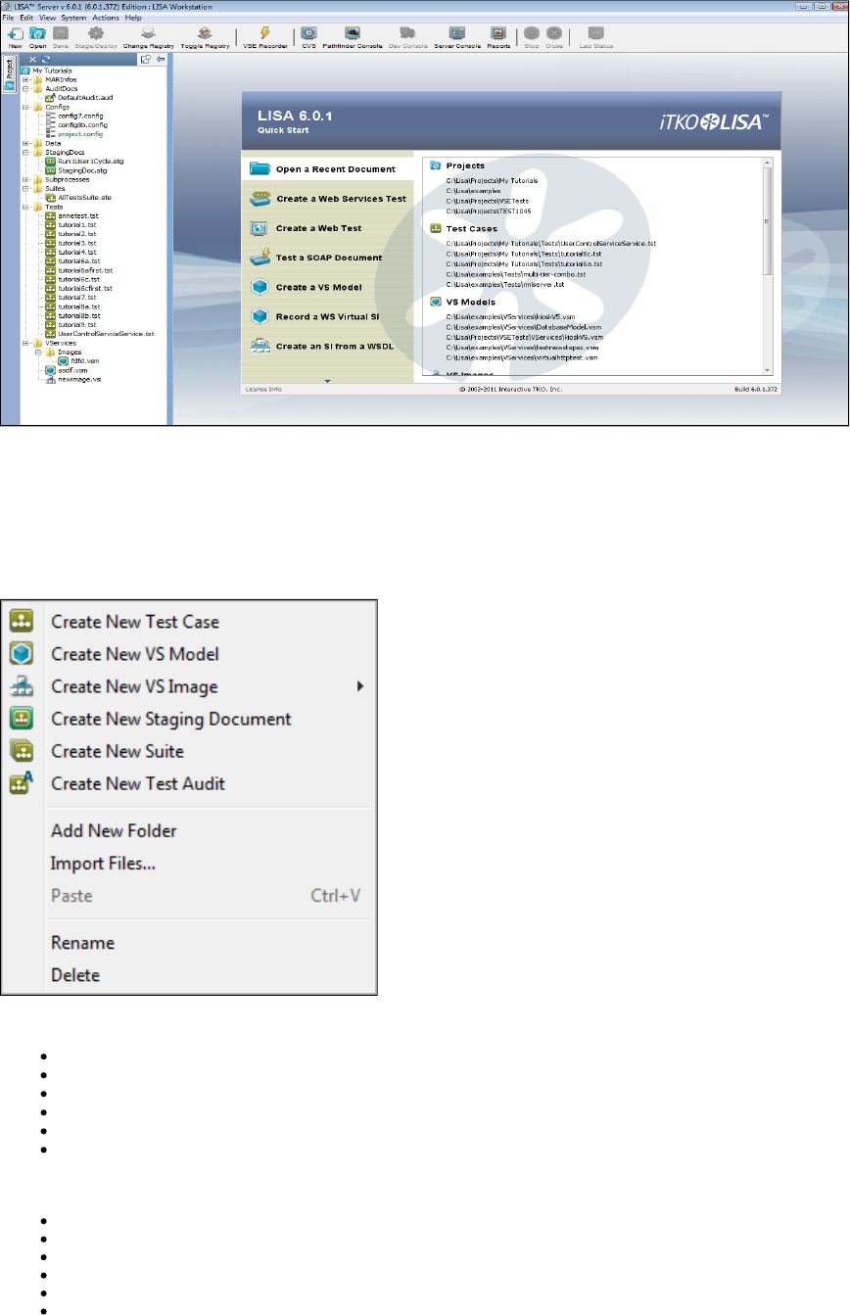Image resolution: width=850 pixels, height=1315 pixels.
Task: Collapse the VServices folder
Action: coord(24,343)
